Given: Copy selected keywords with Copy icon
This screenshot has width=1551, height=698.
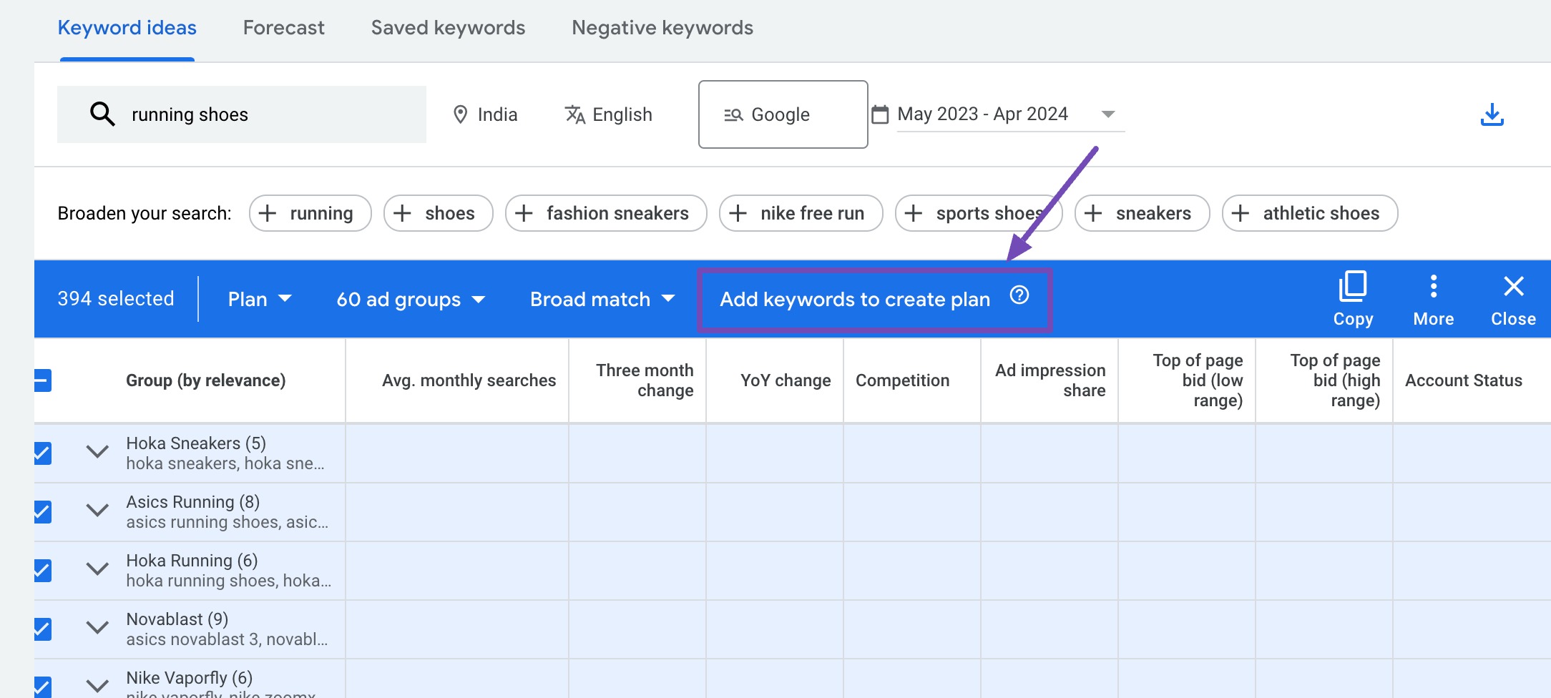Looking at the screenshot, I should click(x=1353, y=299).
